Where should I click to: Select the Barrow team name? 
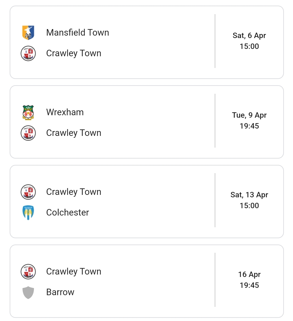click(60, 292)
